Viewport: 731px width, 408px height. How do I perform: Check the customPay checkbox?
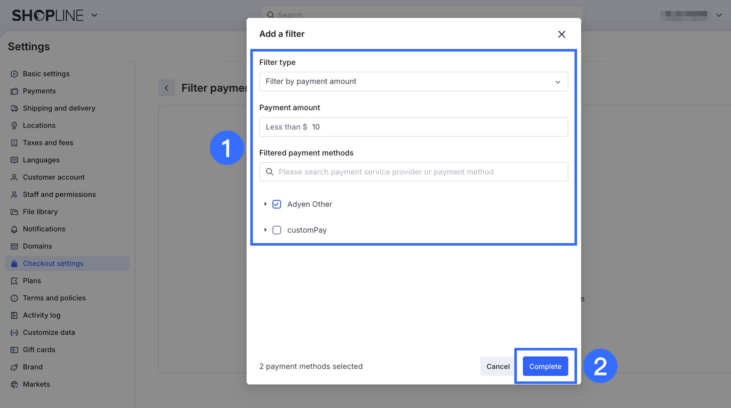(x=277, y=230)
